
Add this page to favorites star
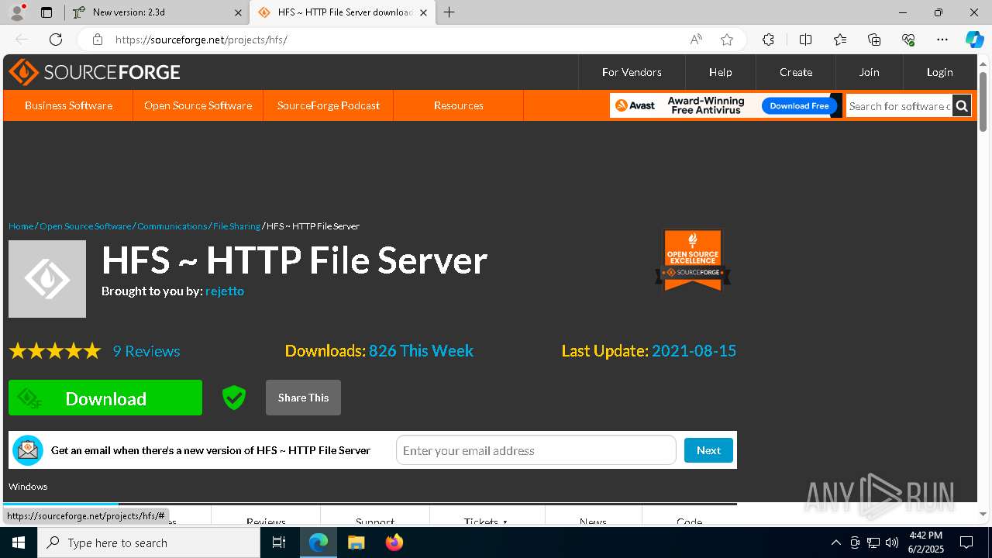pyautogui.click(x=726, y=40)
